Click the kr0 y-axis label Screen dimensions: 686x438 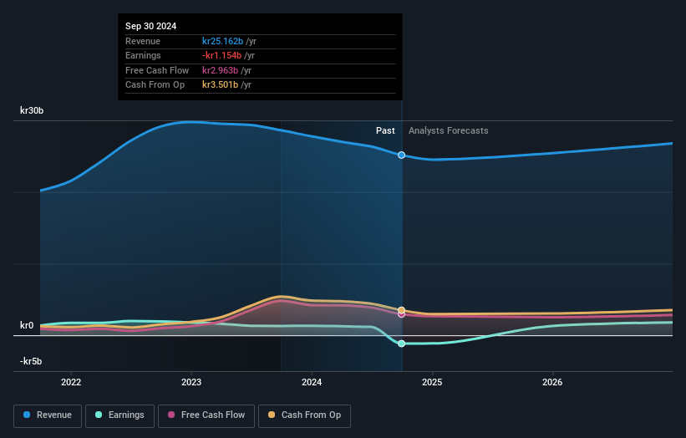click(x=26, y=325)
